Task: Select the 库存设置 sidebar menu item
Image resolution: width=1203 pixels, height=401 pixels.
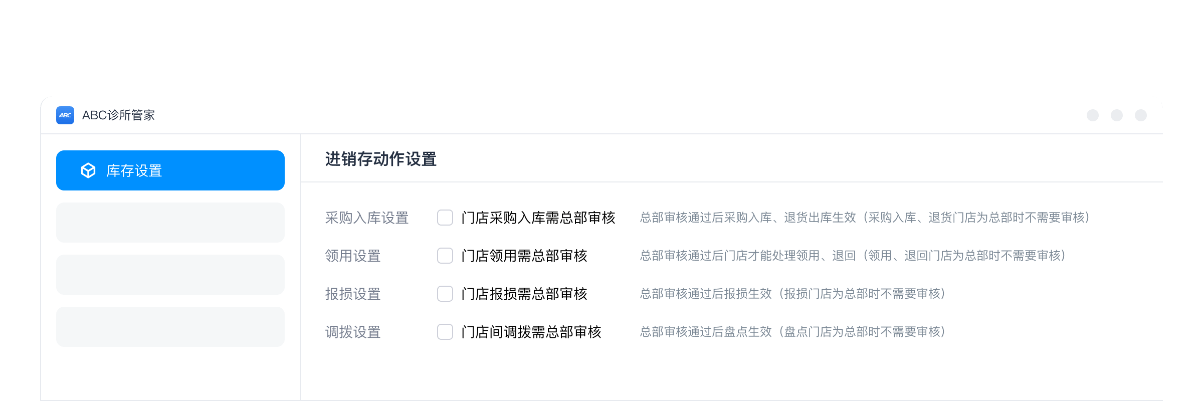Action: point(170,170)
